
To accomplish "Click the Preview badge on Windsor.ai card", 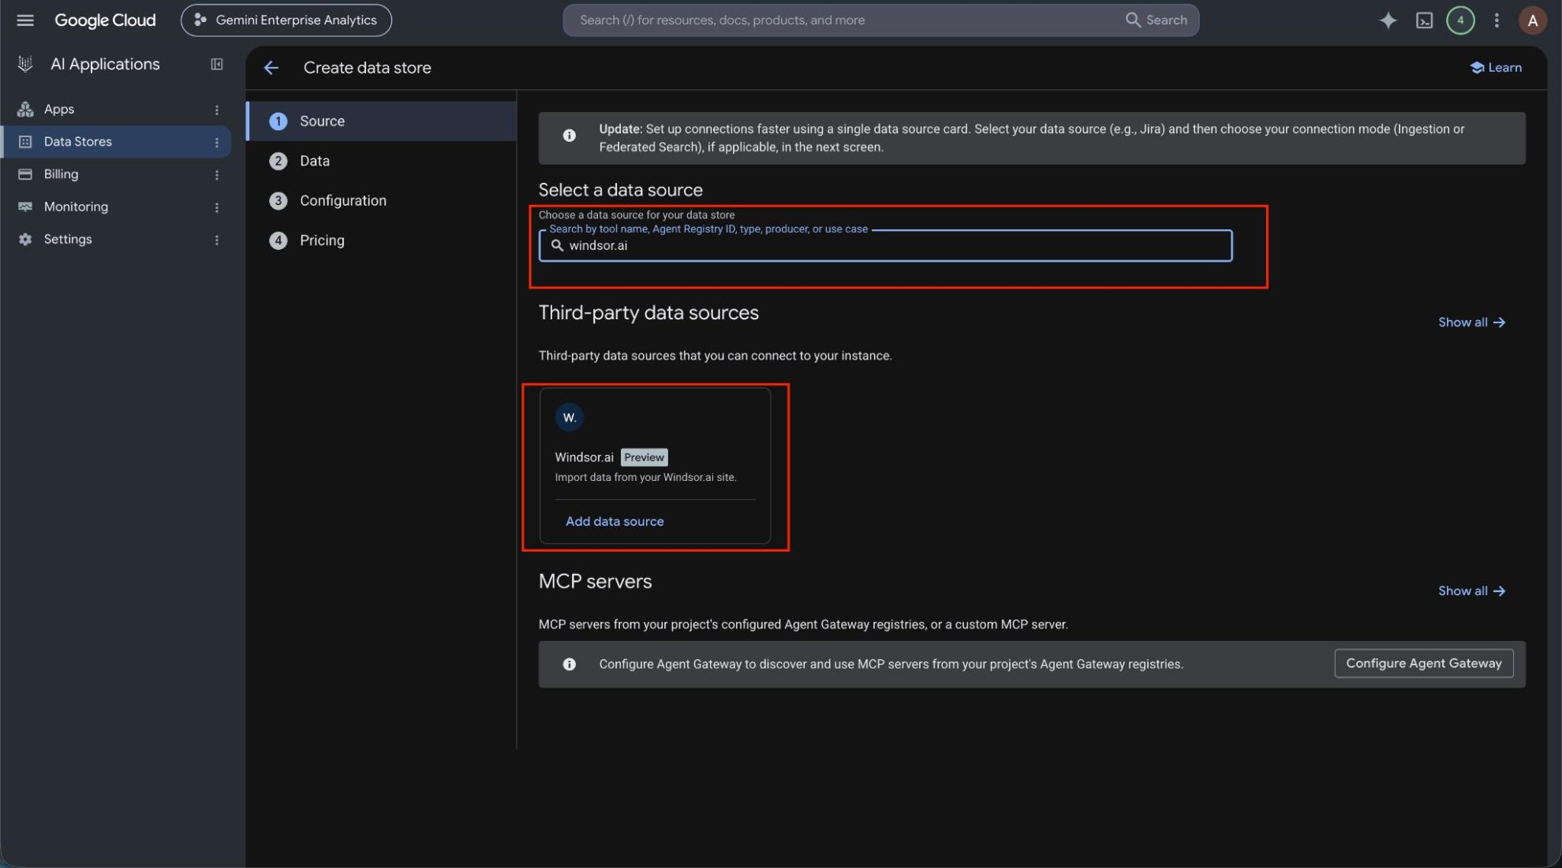I will click(x=644, y=458).
